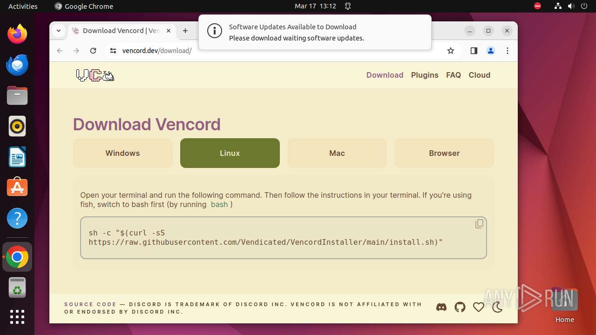Close the Download Vencord tab
Screen dimensions: 596x335
tap(169, 31)
